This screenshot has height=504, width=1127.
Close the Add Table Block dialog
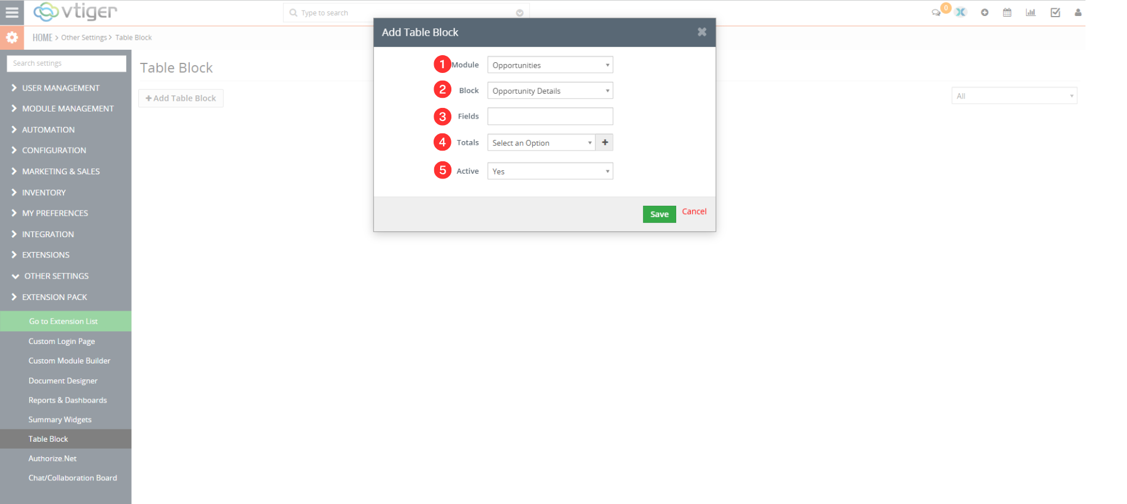702,32
